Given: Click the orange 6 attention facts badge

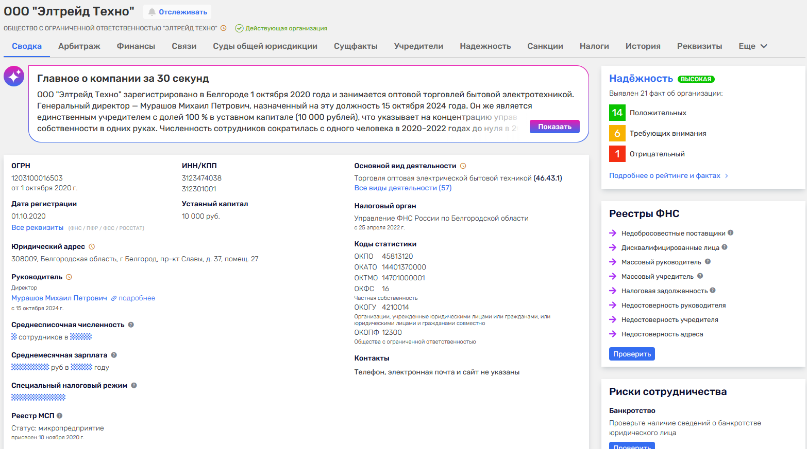Looking at the screenshot, I should tap(617, 133).
